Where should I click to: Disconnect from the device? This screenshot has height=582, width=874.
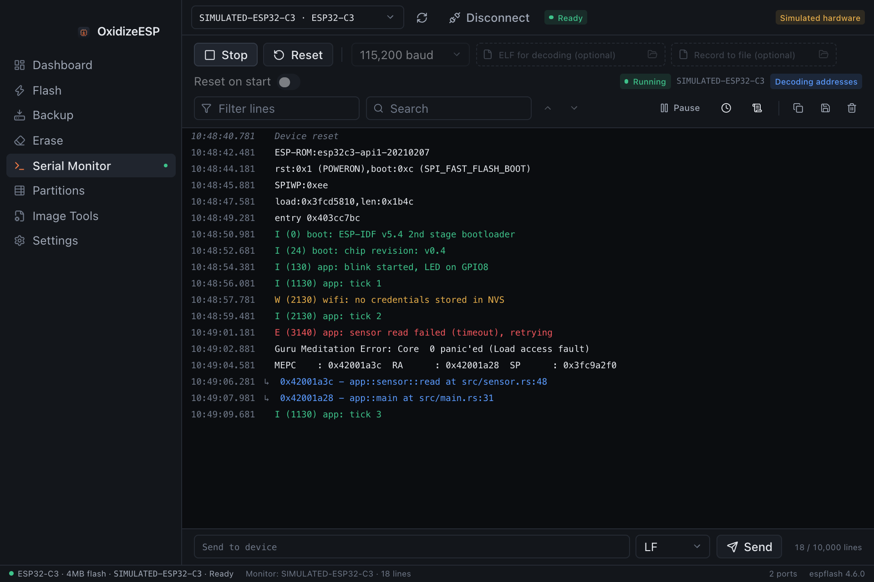click(x=489, y=18)
